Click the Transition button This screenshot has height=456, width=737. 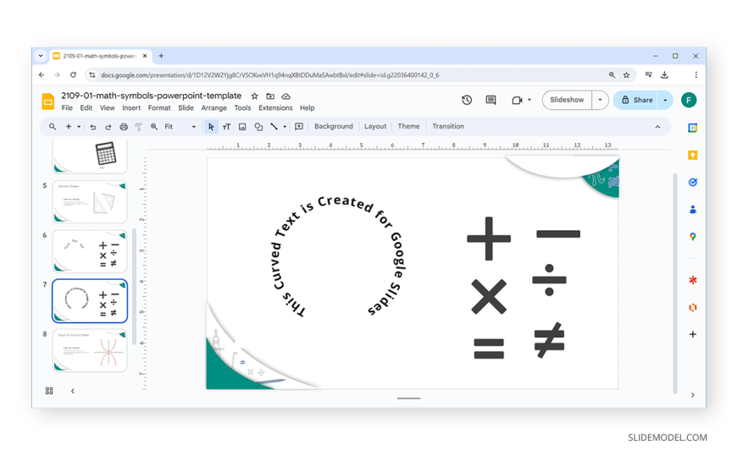(x=448, y=126)
